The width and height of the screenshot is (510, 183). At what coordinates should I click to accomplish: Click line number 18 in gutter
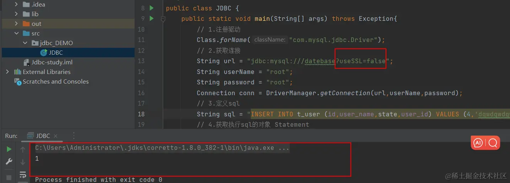141,114
